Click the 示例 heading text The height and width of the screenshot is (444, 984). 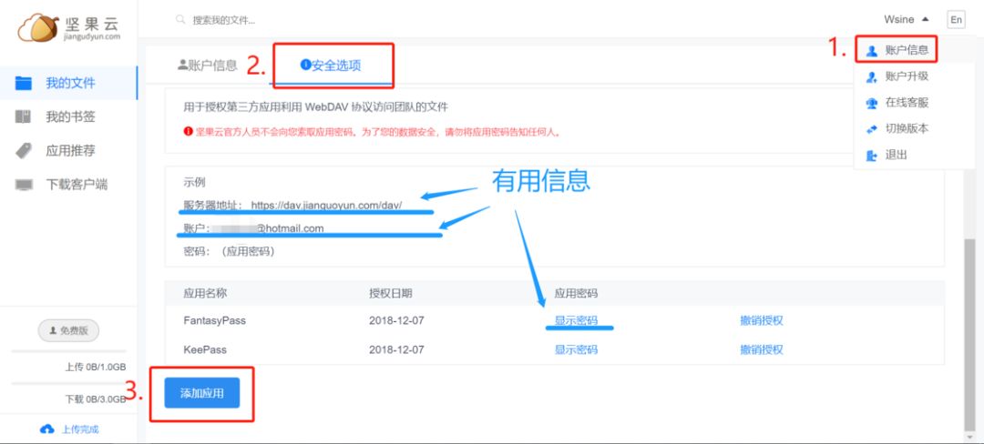tap(194, 182)
